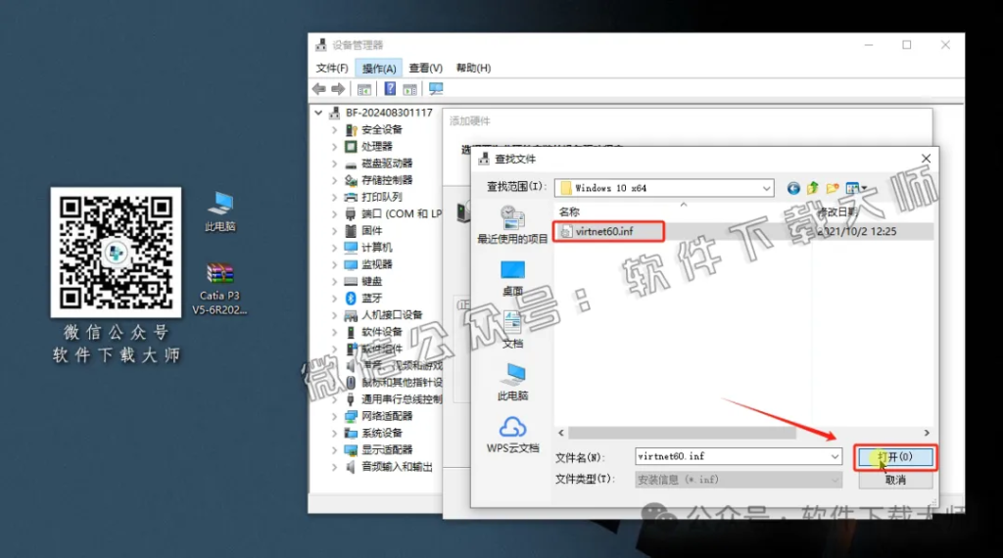Select 此电脑 in the file dialog places bar
The width and height of the screenshot is (1003, 558).
(x=512, y=382)
